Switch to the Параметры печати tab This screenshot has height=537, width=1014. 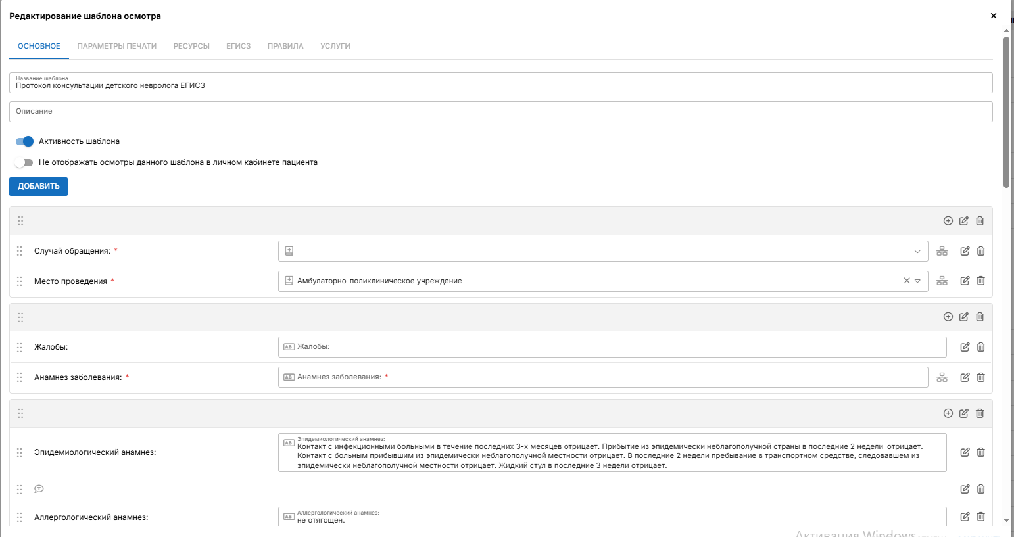[x=116, y=46]
